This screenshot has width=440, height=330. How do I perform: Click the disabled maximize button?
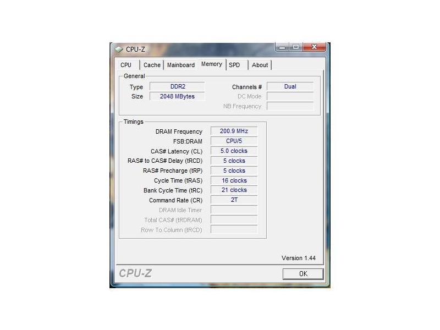[x=296, y=47]
